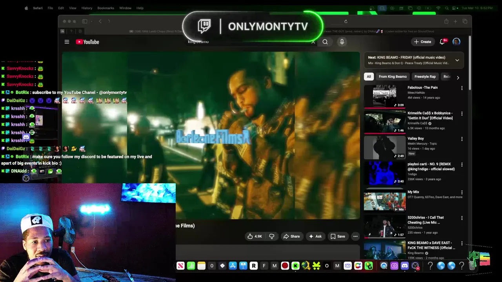Viewport: 502px width, 282px height.
Task: Open options for playboi carti NO. 9
Action: pyautogui.click(x=462, y=164)
